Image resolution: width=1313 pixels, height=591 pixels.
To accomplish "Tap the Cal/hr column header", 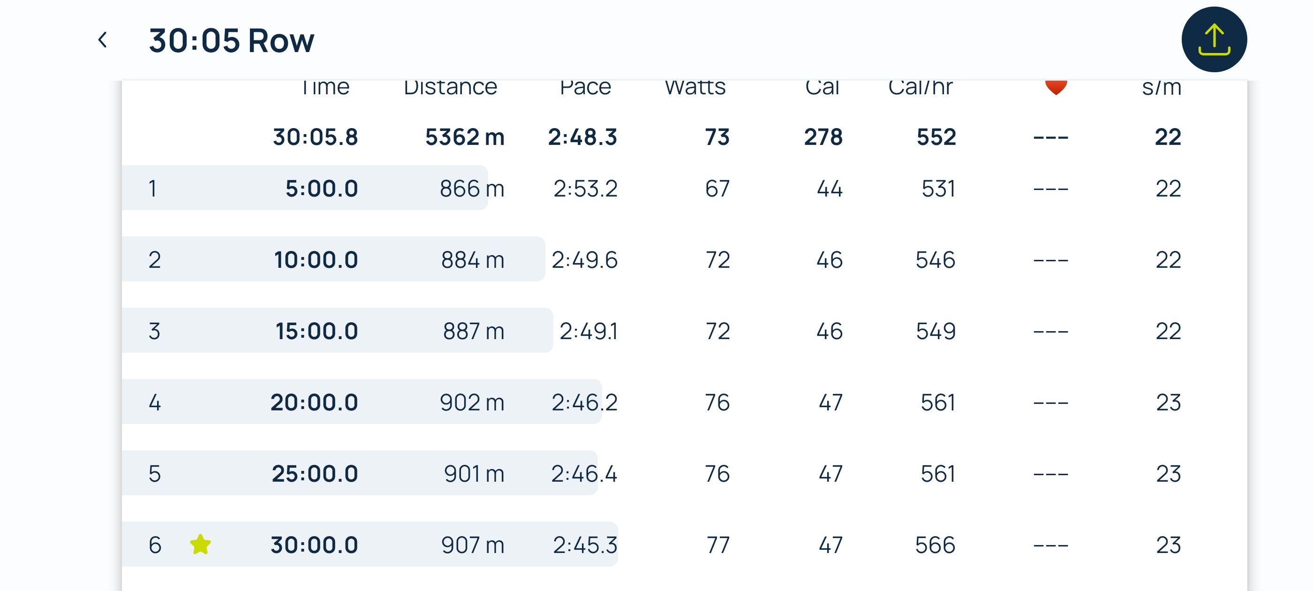I will click(x=920, y=88).
